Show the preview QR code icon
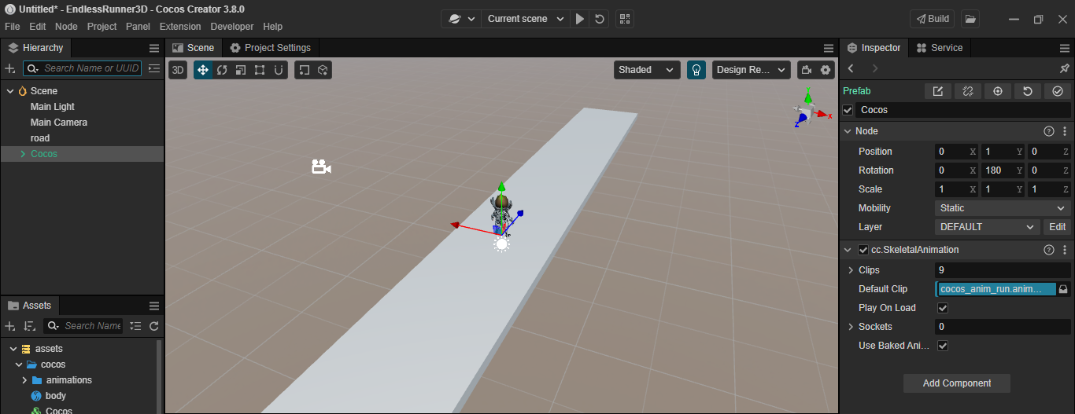 (x=625, y=19)
